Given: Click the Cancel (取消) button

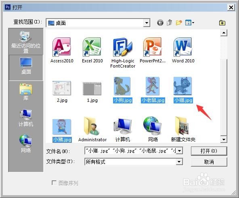Looking at the screenshot, I should tap(209, 162).
